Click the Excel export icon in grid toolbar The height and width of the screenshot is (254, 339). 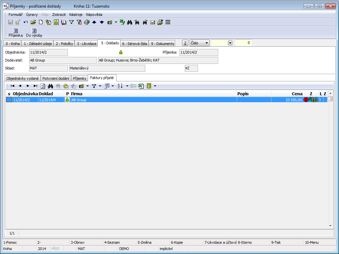pos(141,86)
